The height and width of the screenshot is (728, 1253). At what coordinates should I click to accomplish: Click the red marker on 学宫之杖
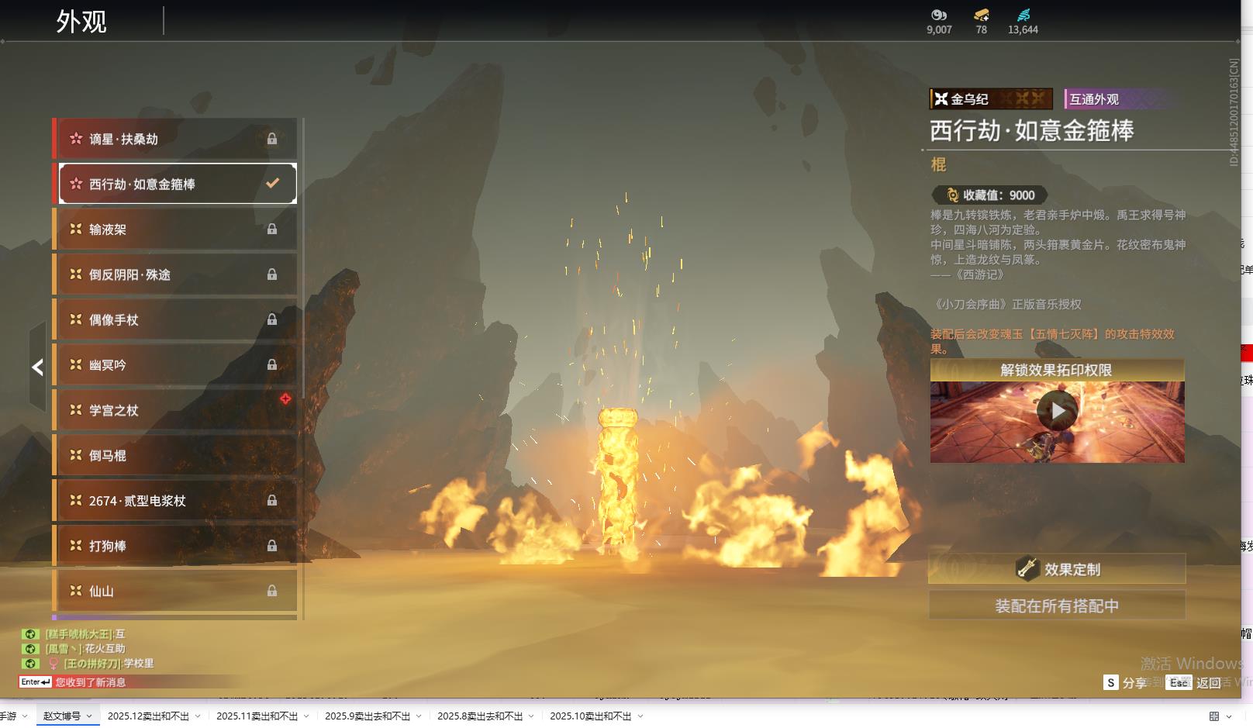(285, 399)
